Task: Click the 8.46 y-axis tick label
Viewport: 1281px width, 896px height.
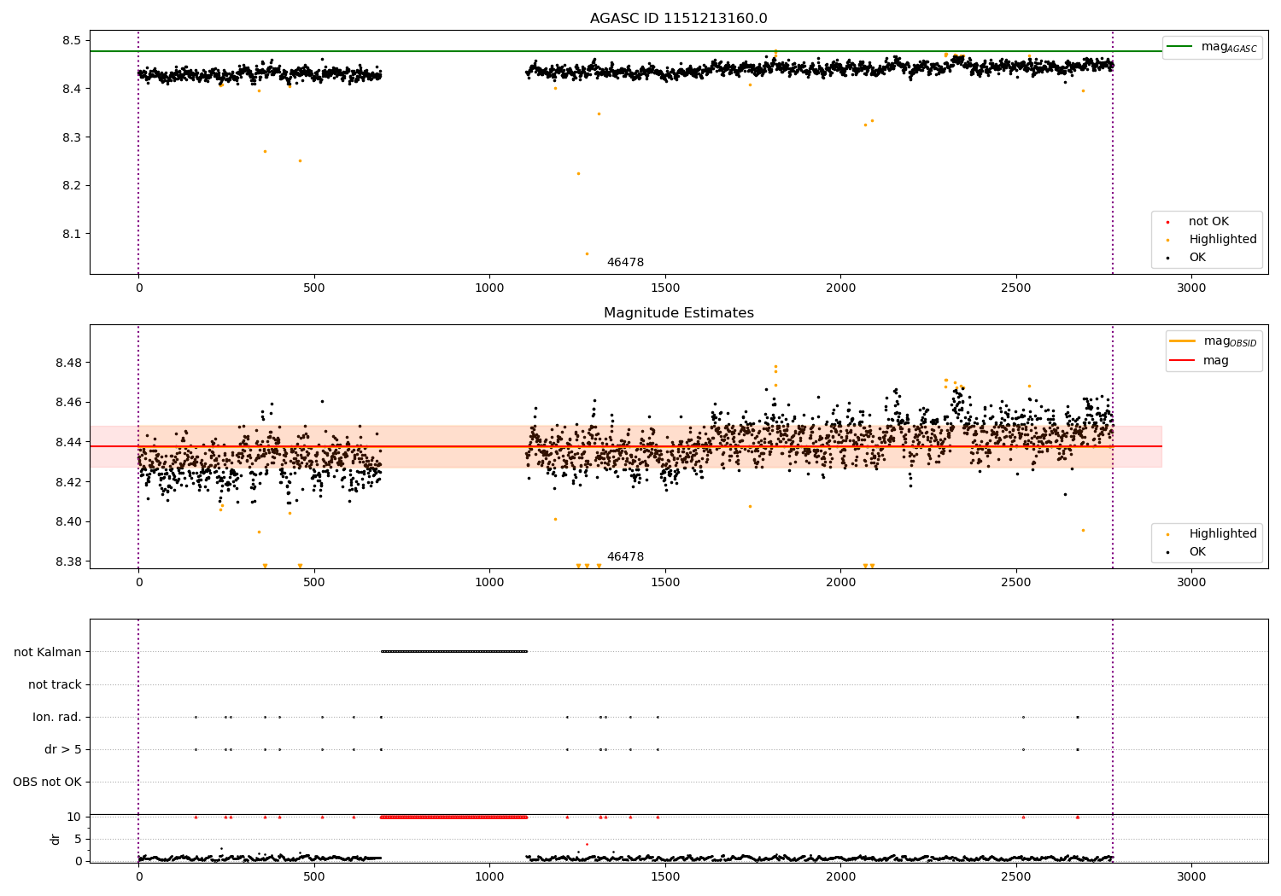Action: point(67,402)
